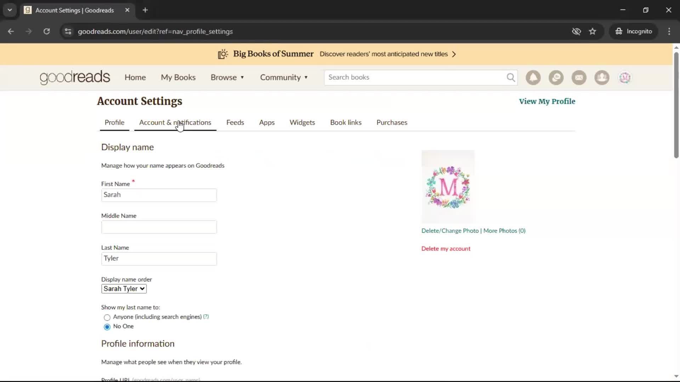Open the profile avatar menu in header
This screenshot has width=680, height=382.
click(x=625, y=77)
